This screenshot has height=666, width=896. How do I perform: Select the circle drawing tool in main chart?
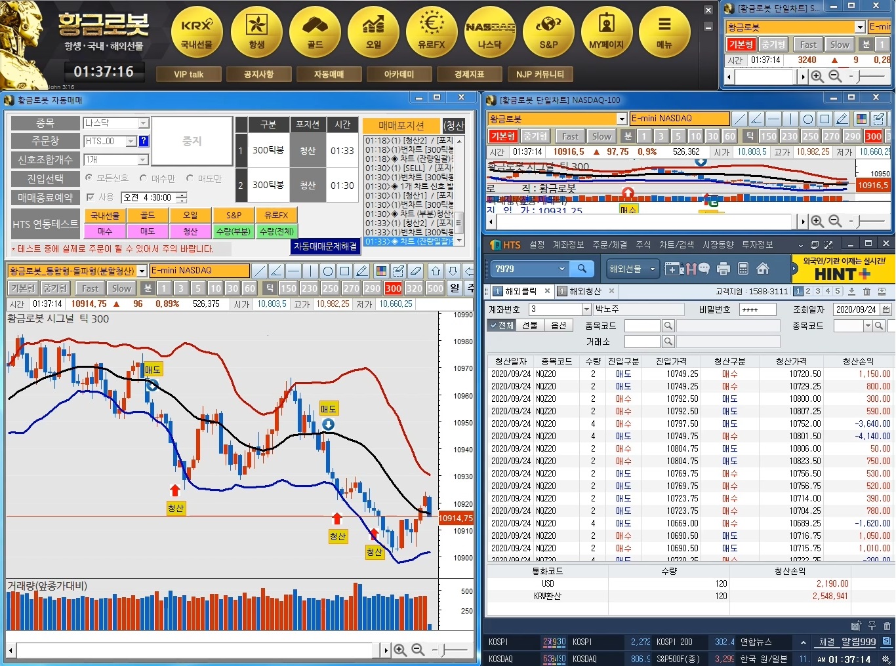(328, 271)
